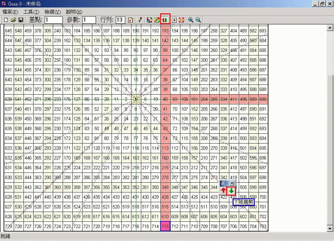Zoom out with the magnifier minus icon
Screen dimensions: 334x241
(198, 20)
